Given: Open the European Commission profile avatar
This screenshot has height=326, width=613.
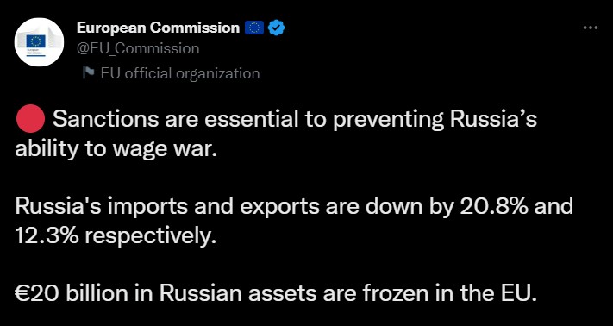Looking at the screenshot, I should coord(39,41).
